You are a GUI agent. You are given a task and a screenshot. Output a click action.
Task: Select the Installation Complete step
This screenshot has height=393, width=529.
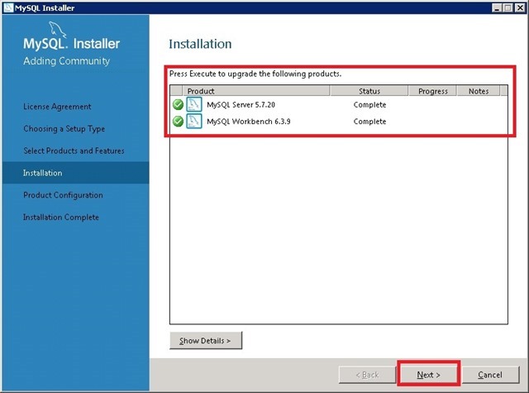point(61,217)
